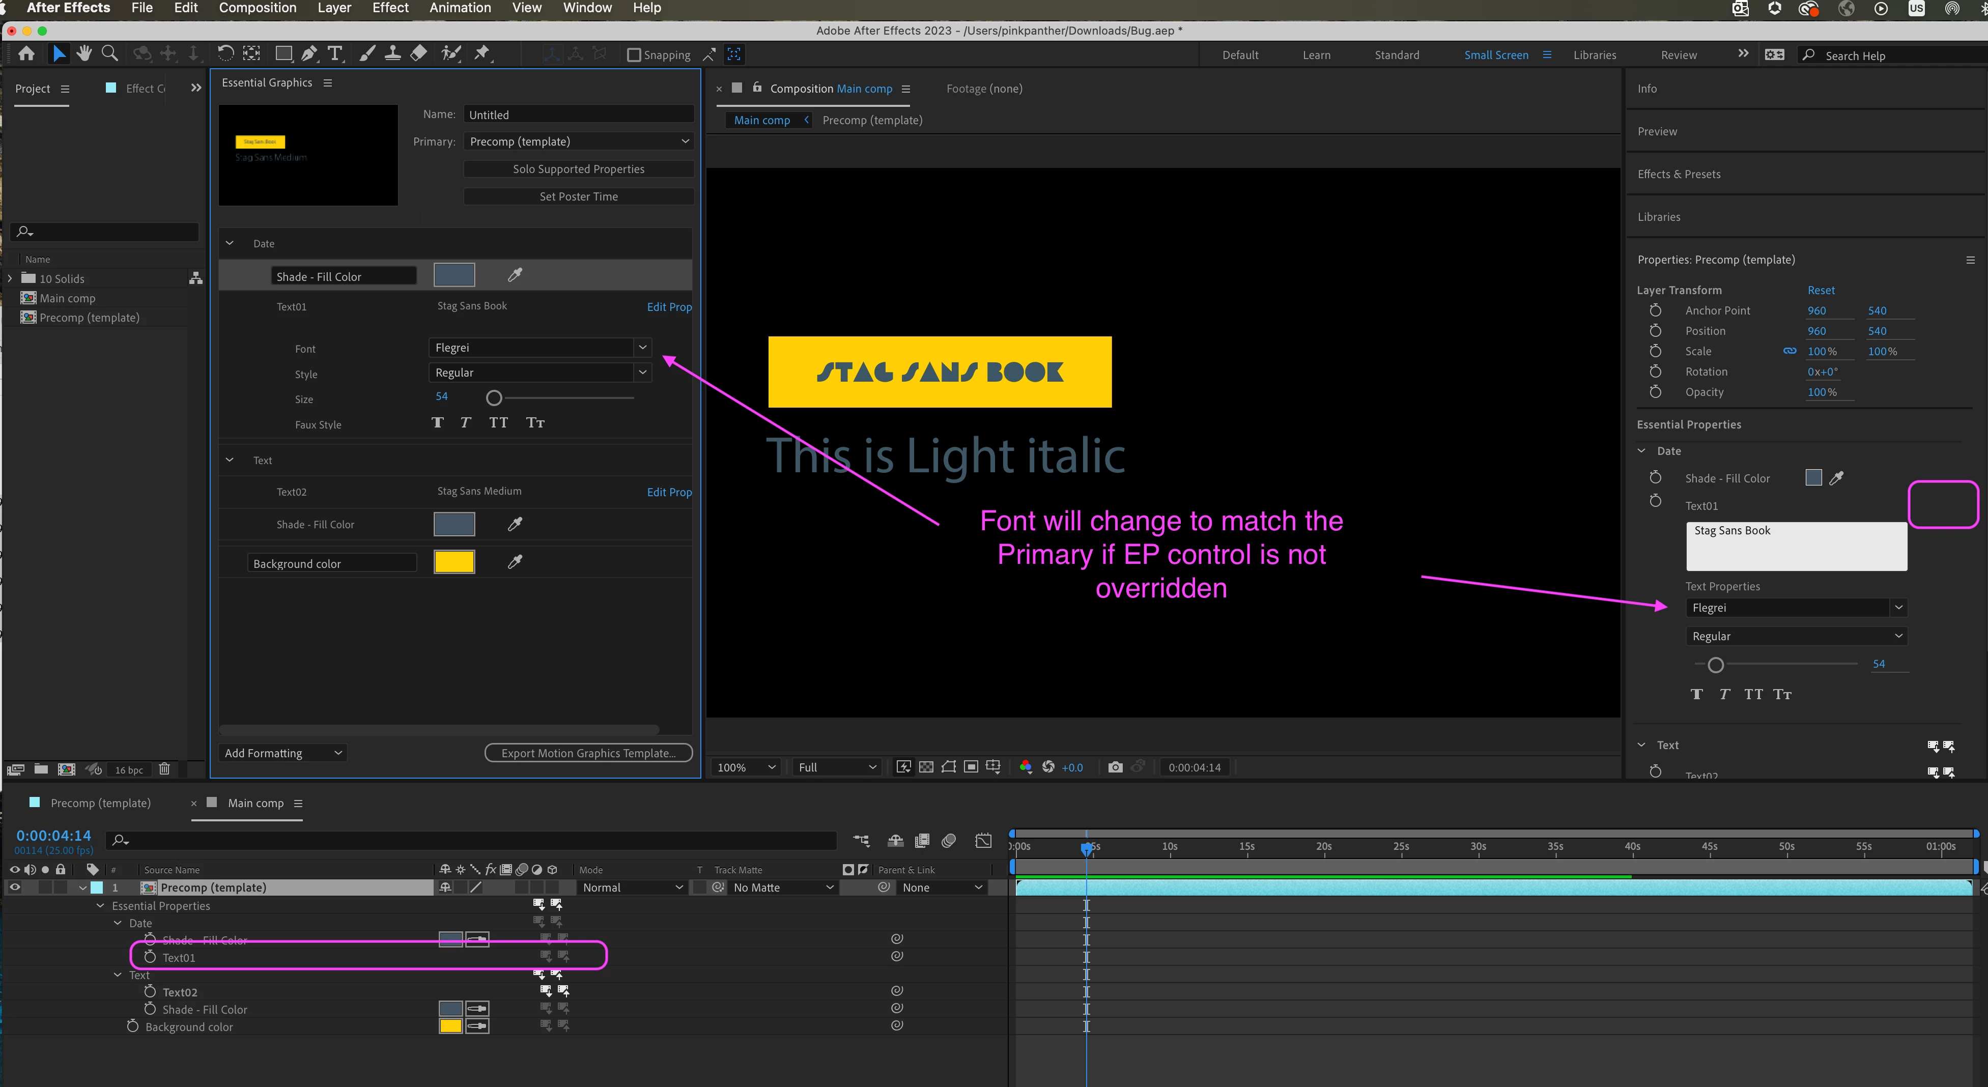
Task: Select the Horizontal Type tool
Action: (335, 54)
